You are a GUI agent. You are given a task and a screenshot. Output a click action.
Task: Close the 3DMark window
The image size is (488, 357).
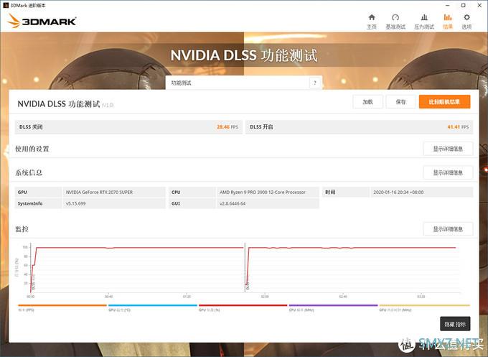(x=479, y=5)
